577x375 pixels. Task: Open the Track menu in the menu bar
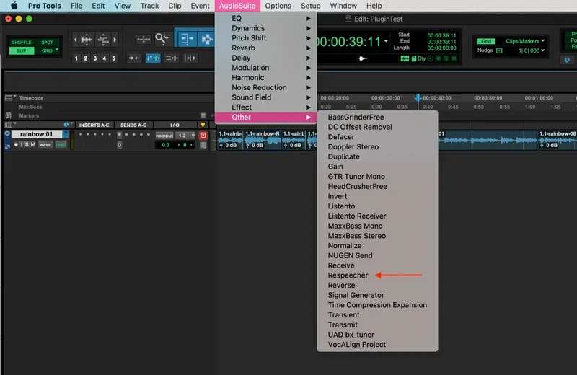click(x=149, y=6)
